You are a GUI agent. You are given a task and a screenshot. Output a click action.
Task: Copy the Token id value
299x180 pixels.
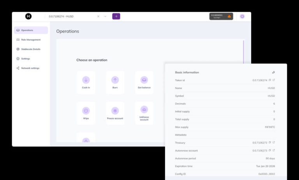tap(270, 80)
